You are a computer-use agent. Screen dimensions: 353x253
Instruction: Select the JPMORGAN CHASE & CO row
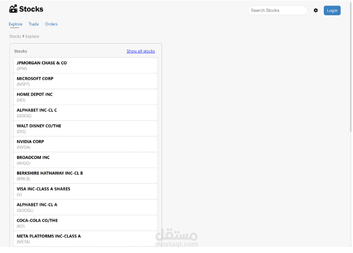[x=86, y=65]
